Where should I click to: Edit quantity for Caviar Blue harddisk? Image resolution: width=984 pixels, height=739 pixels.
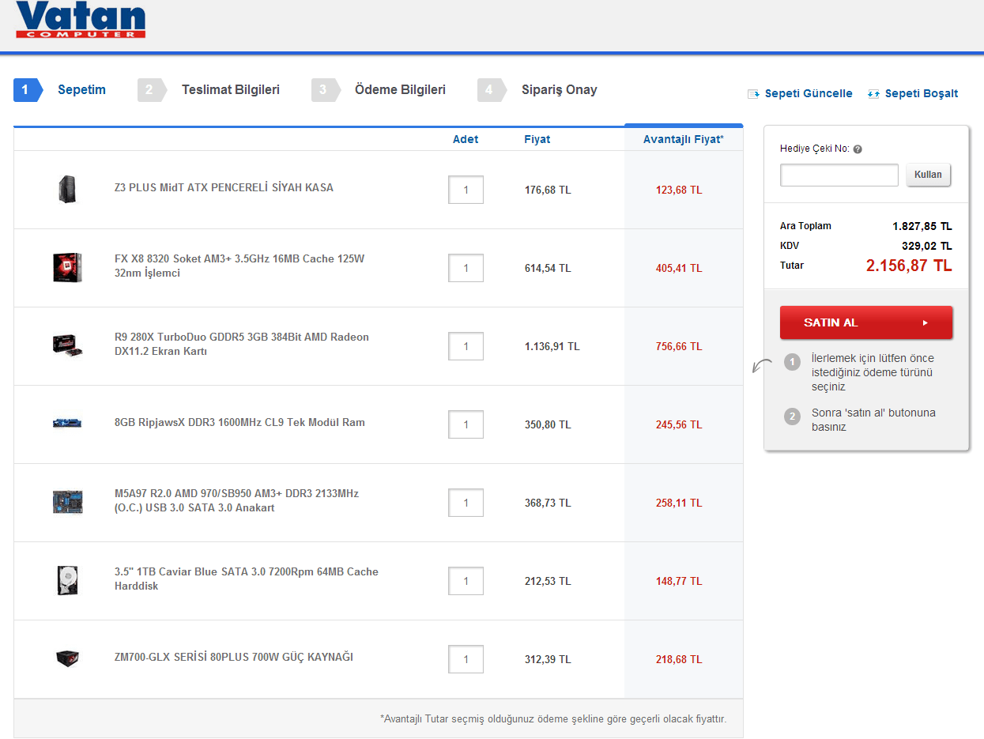[x=466, y=581]
